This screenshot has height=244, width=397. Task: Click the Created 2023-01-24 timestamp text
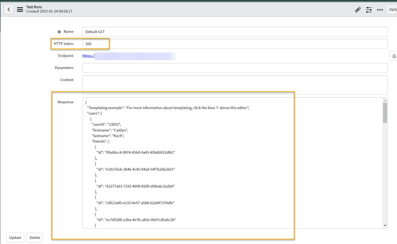(49, 12)
